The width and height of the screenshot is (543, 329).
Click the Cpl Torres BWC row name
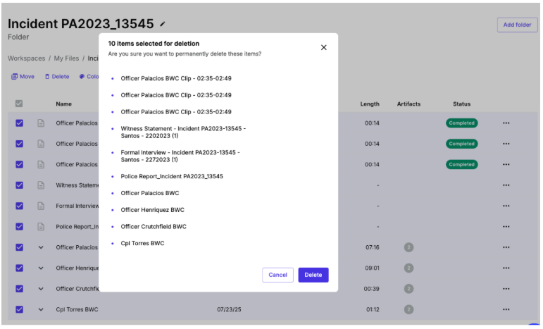[x=77, y=309]
